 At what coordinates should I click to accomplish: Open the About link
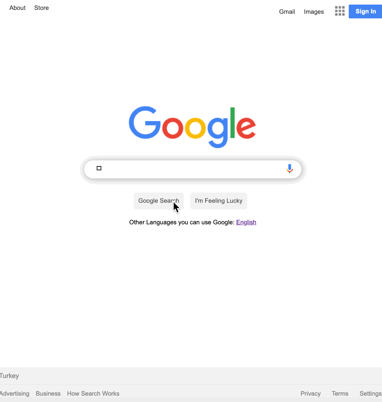(x=17, y=8)
